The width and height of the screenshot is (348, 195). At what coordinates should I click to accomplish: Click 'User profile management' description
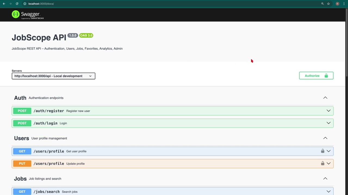coord(49,138)
